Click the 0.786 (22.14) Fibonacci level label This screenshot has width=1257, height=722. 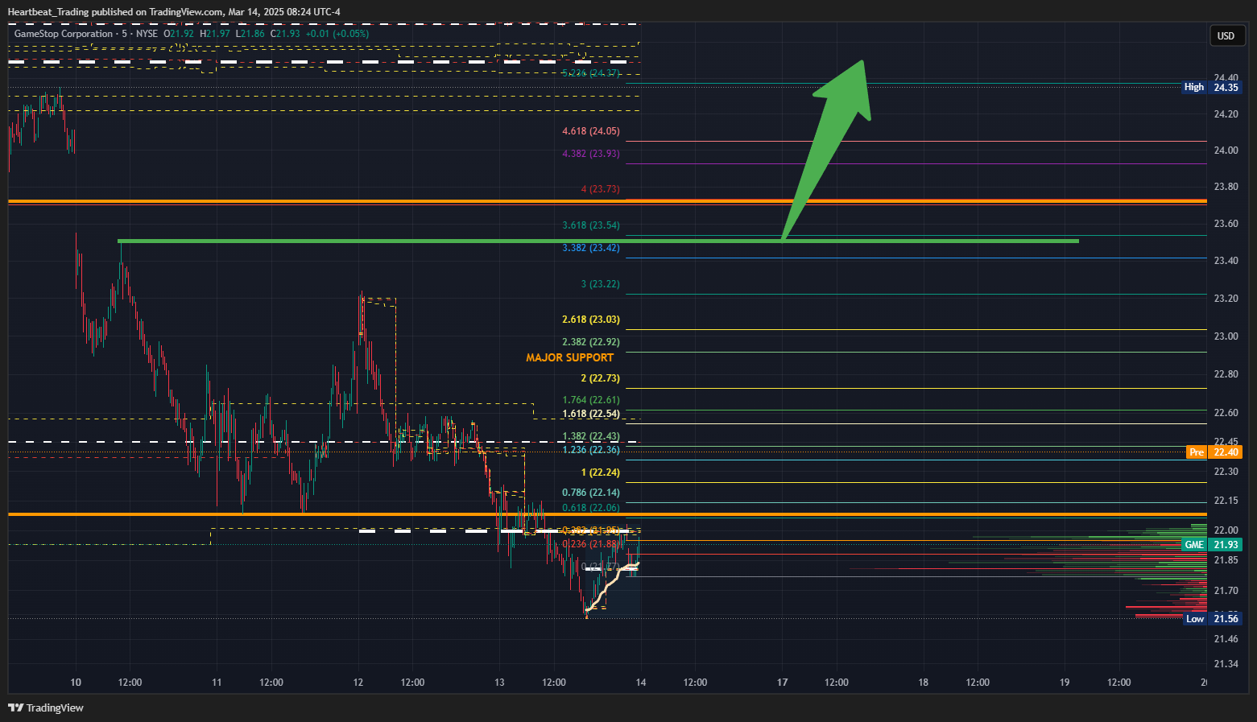[591, 493]
